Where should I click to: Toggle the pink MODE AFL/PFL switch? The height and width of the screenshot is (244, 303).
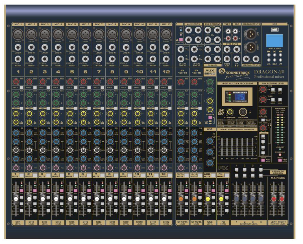(280, 160)
